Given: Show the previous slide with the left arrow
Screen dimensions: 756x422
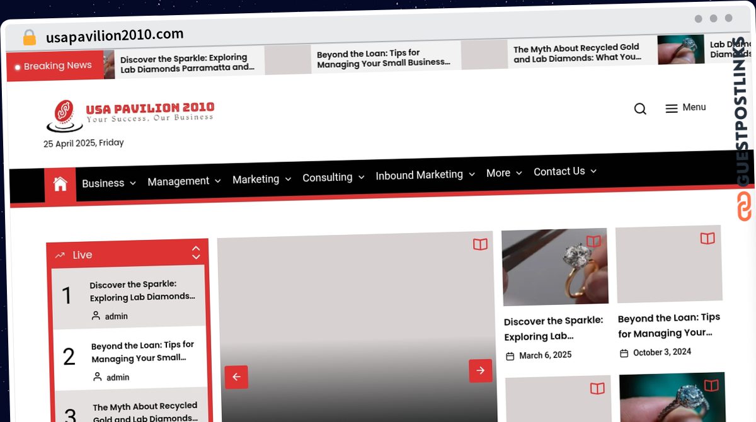Looking at the screenshot, I should click(x=236, y=377).
